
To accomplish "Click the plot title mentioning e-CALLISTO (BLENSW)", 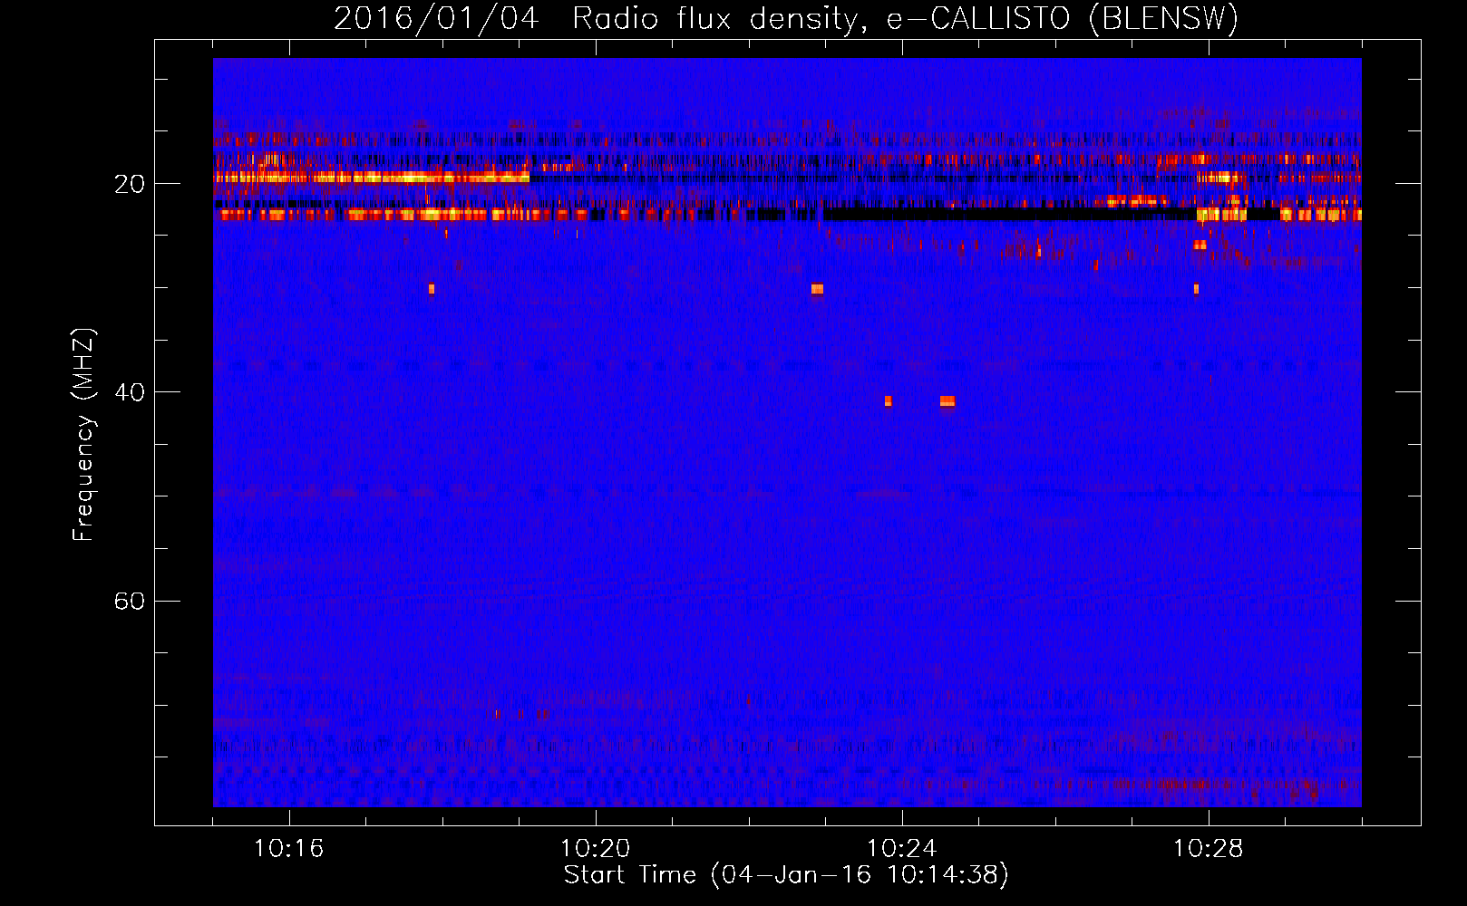I will pos(786,18).
